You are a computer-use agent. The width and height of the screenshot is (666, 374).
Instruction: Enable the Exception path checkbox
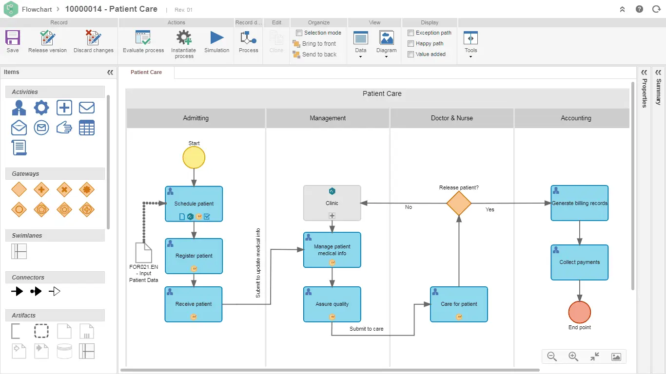(x=411, y=33)
